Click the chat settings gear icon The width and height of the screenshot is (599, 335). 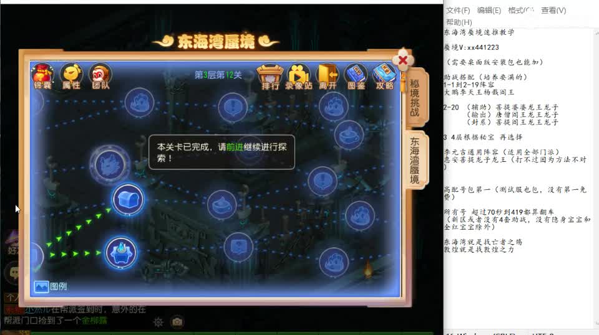click(x=158, y=323)
